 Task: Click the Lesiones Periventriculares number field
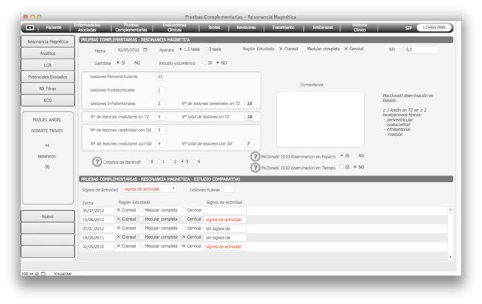(161, 77)
